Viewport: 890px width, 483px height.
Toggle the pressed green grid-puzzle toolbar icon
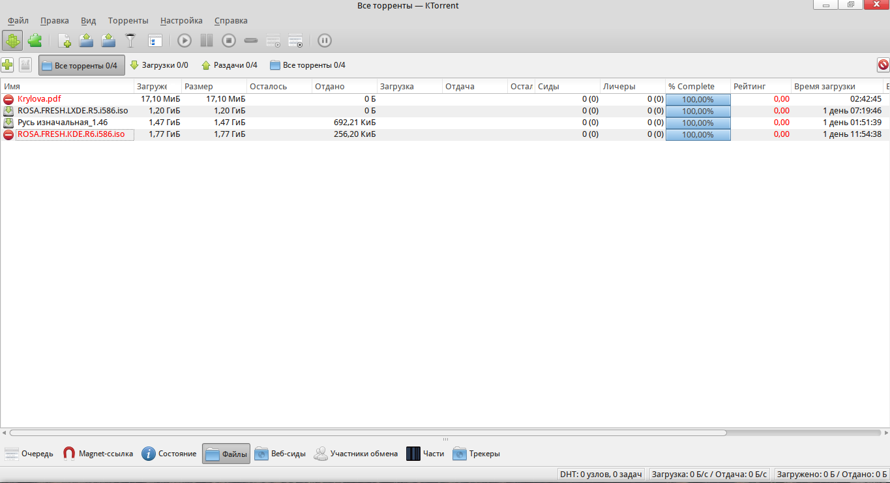pos(12,41)
